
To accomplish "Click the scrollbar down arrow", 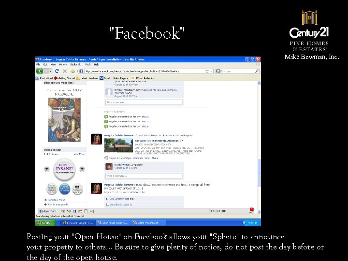I will click(259, 212).
